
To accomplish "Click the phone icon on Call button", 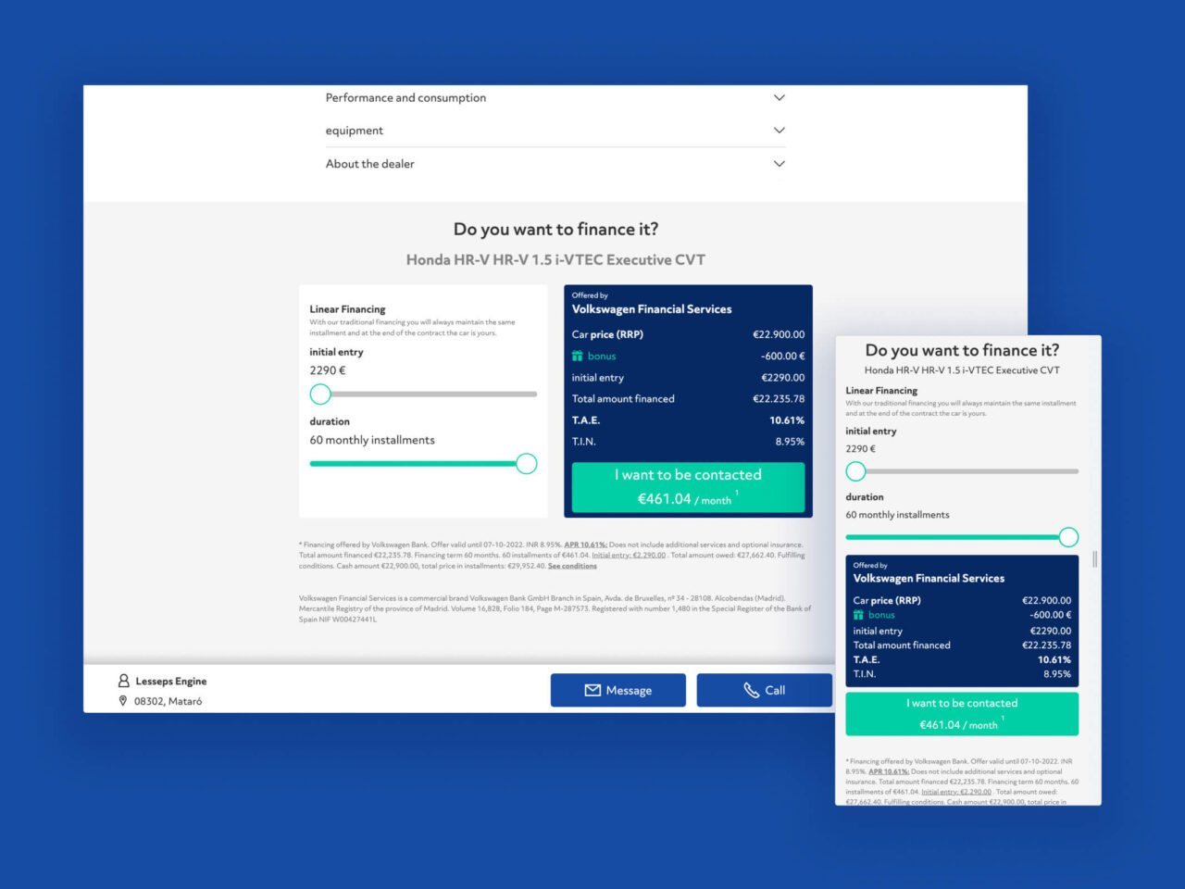I will click(x=751, y=690).
